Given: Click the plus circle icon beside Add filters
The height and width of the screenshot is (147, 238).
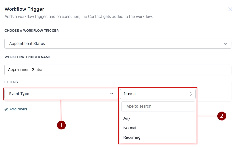Looking at the screenshot, I should 7,109.
